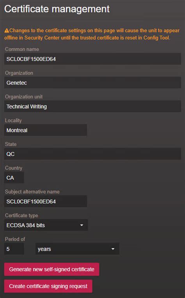Click the orange warning triangle icon
185x298 pixels.
pyautogui.click(x=7, y=31)
